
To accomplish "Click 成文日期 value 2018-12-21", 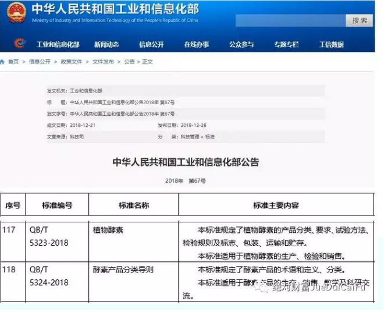I will coord(83,126).
